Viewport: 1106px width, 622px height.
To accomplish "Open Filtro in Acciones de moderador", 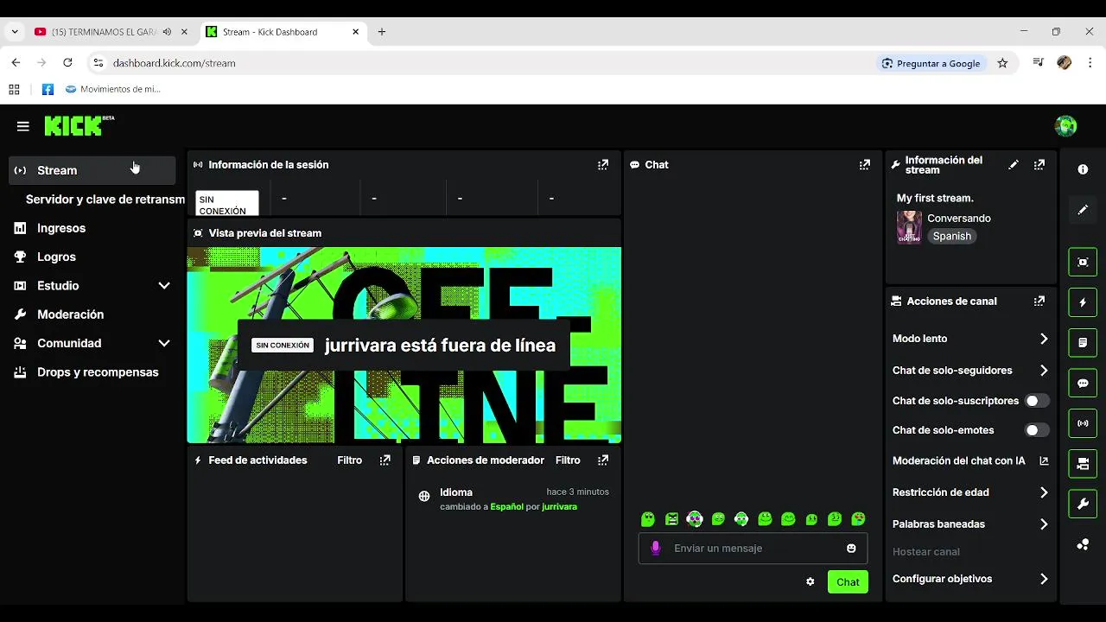I will (x=568, y=460).
